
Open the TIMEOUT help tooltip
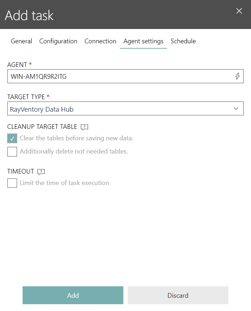pos(41,172)
